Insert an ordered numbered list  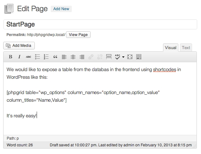46,57
